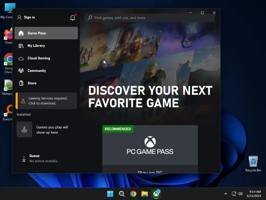Click Gaming Services required download notice
Image resolution: width=266 pixels, height=200 pixels.
46,101
